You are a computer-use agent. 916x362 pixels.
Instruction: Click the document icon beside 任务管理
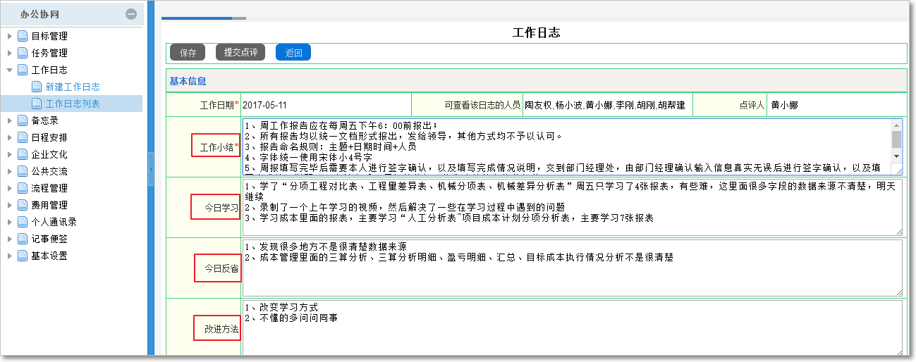23,53
